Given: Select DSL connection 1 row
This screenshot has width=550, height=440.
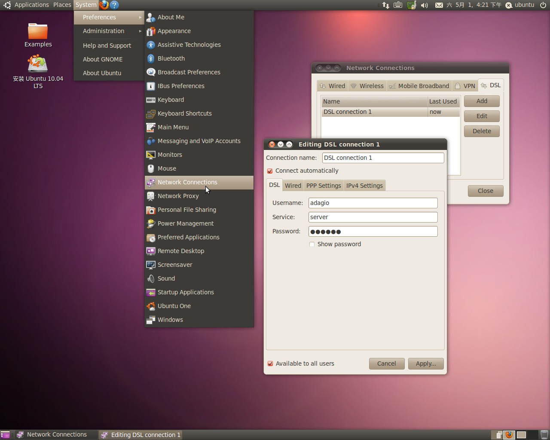Looking at the screenshot, I should coord(391,112).
